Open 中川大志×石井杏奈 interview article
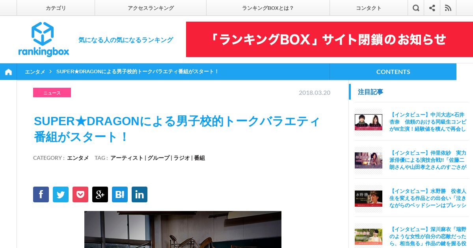Viewport: 473px width, 248px height. click(x=428, y=122)
